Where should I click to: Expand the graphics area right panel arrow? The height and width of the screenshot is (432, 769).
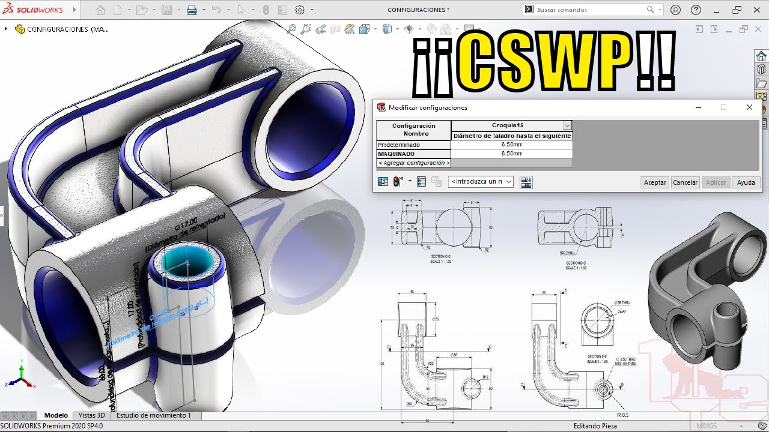(x=714, y=29)
